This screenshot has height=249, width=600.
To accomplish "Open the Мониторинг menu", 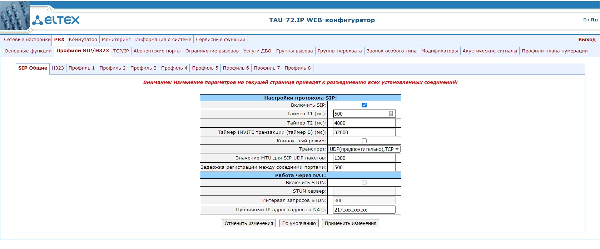I will click(116, 40).
